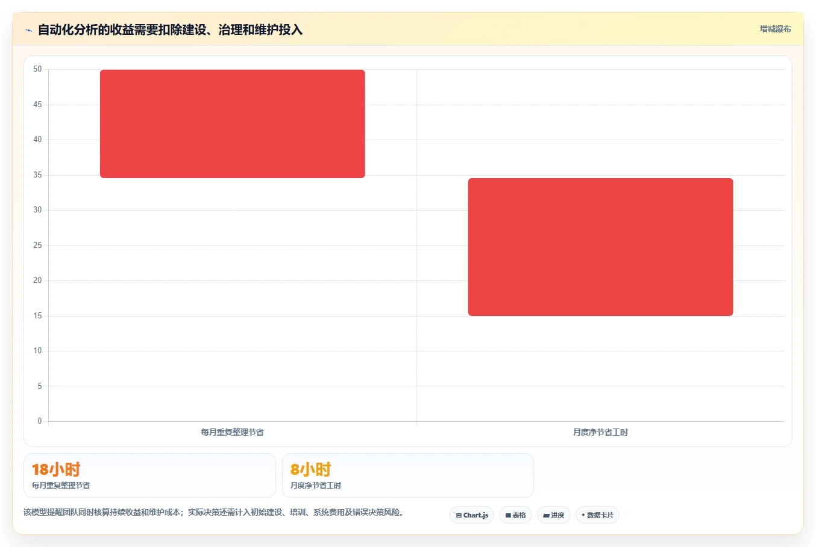Click the 数据卡片 tag pill
The height and width of the screenshot is (547, 816).
click(x=597, y=515)
